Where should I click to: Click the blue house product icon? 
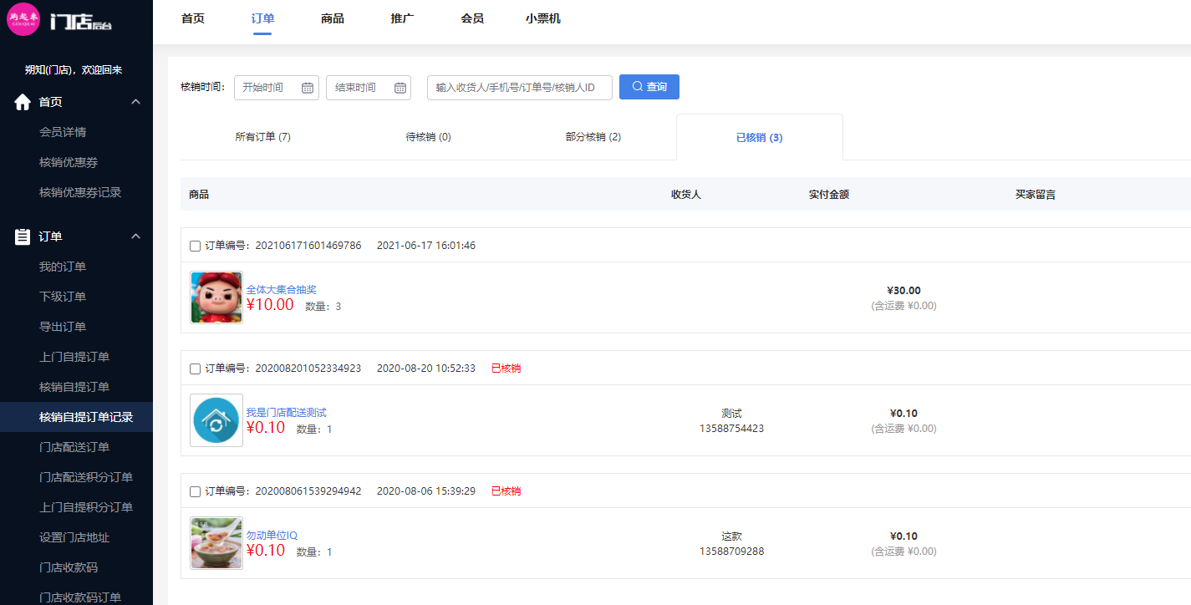216,420
